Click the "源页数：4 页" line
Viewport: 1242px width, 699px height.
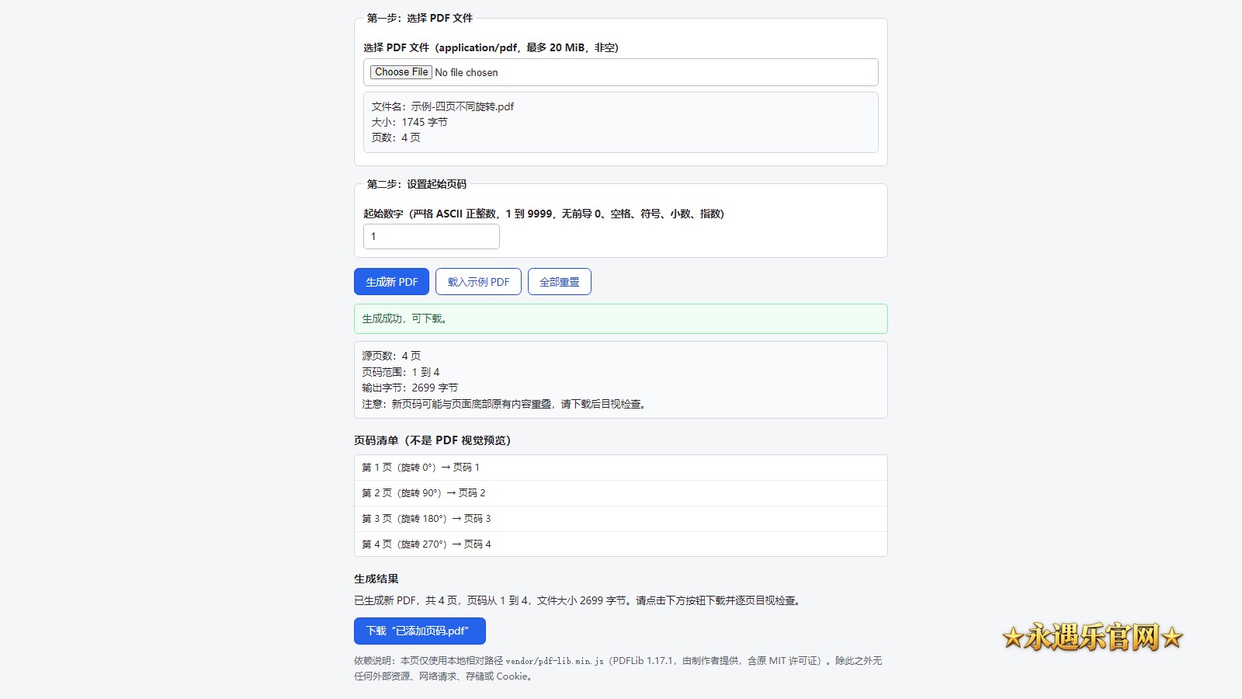(x=391, y=356)
